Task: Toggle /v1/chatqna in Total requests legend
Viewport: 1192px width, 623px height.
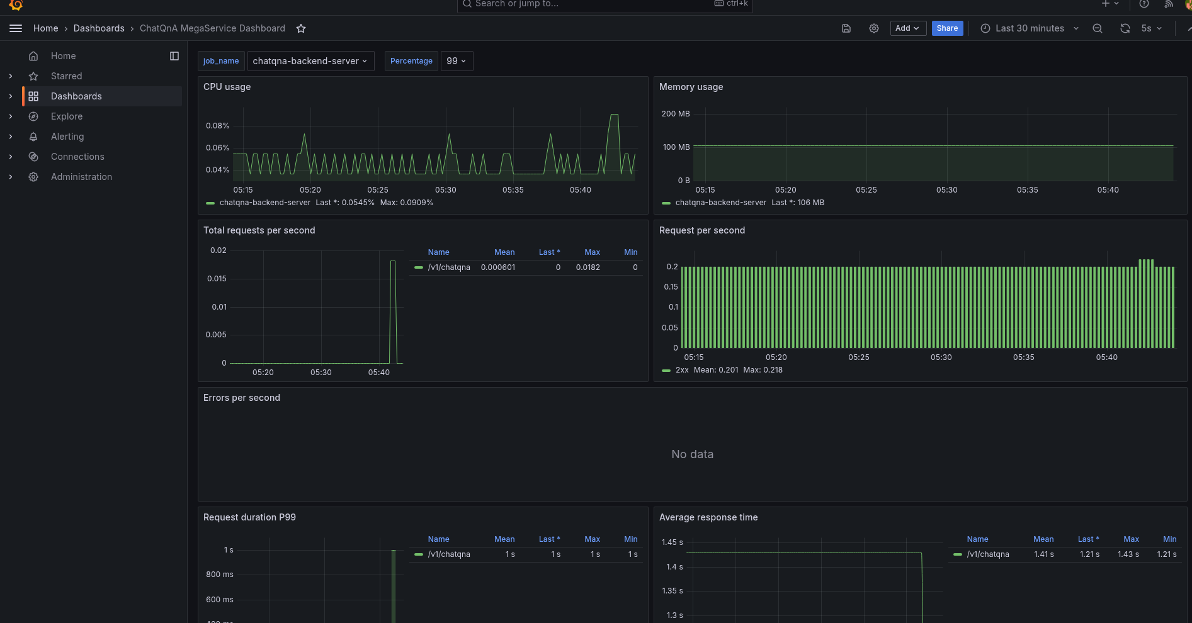Action: 449,267
